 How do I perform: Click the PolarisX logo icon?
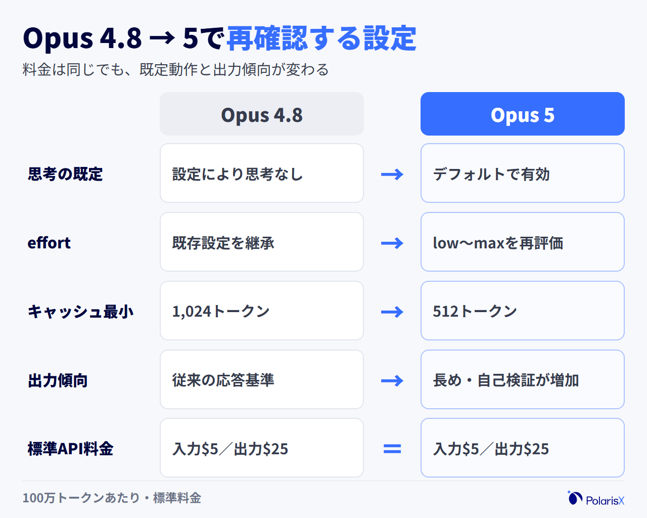575,498
